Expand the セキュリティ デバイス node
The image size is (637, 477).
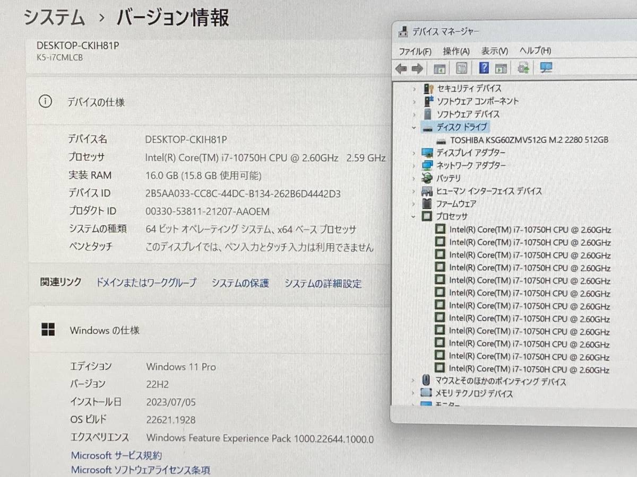[x=414, y=89]
